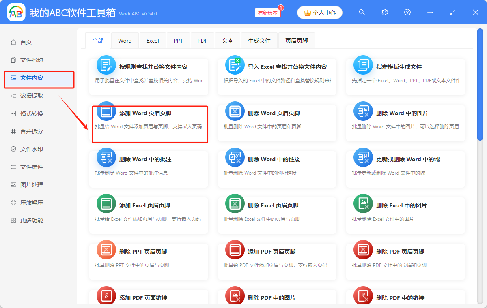Switch to the PPT tab
Viewport: 487px width, 308px height.
point(178,41)
